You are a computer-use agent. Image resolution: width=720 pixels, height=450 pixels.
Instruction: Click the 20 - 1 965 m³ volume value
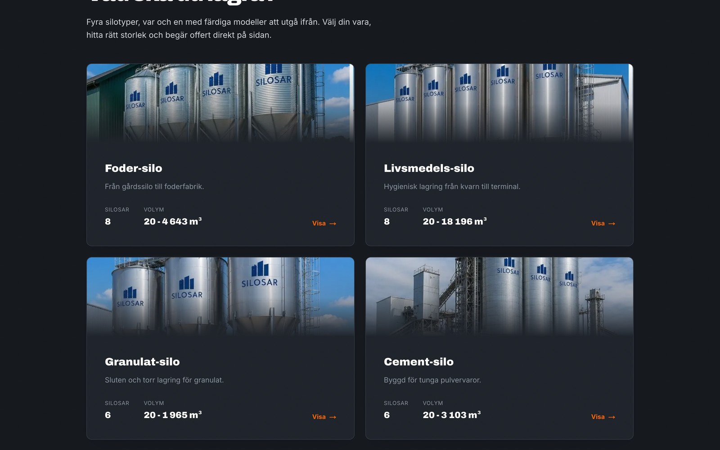coord(173,415)
